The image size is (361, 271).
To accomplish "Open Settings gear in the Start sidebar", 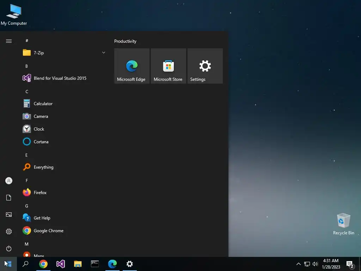I will [9, 231].
